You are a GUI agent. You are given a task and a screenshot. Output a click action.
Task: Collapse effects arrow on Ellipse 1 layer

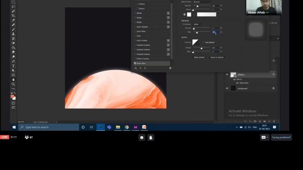pos(276,75)
